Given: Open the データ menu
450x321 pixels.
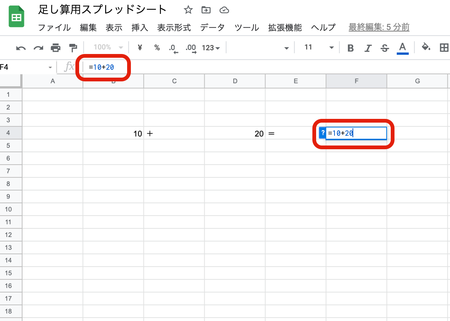Looking at the screenshot, I should (x=212, y=27).
